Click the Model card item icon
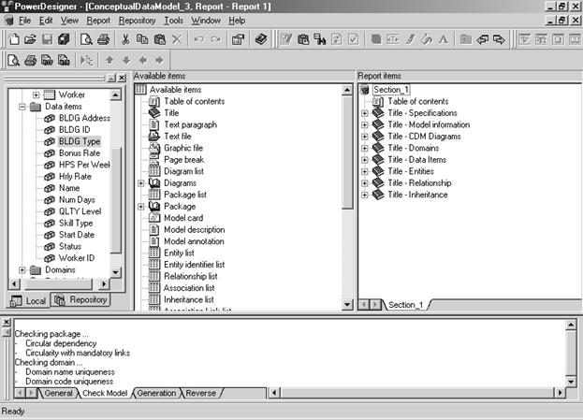 [x=154, y=218]
